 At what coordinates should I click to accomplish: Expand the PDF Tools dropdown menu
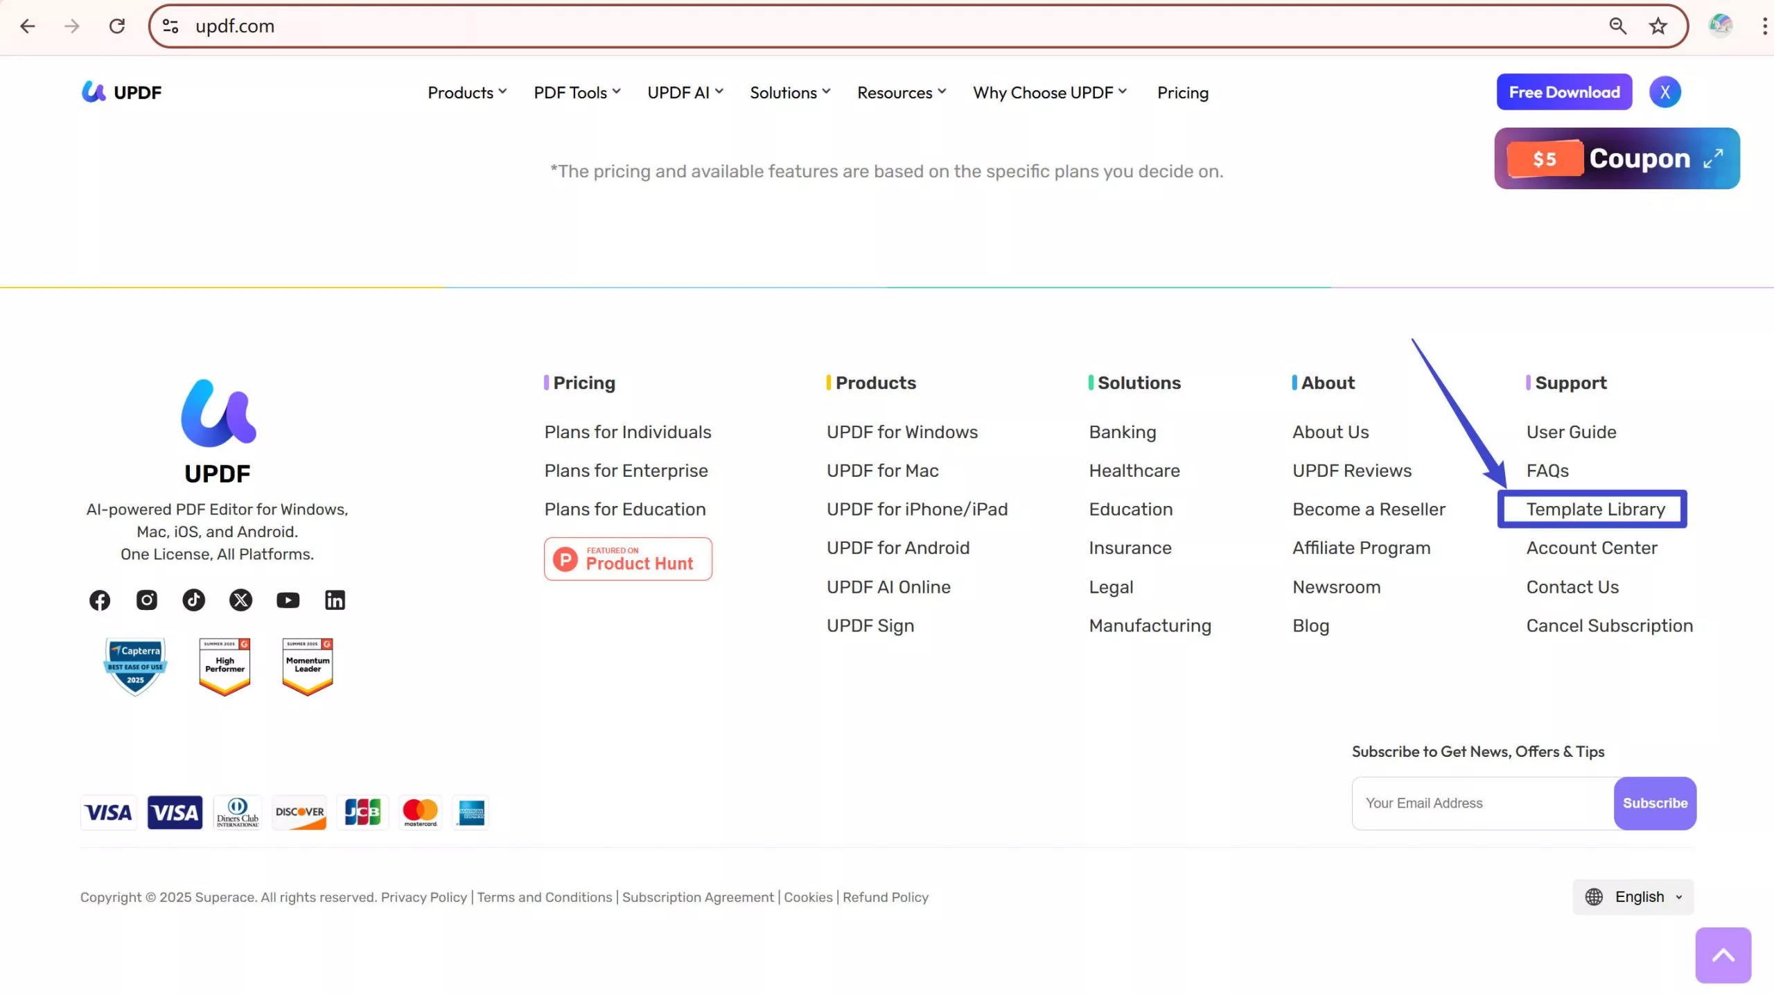coord(577,92)
